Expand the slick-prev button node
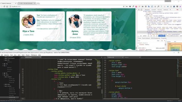 pos(147,20)
